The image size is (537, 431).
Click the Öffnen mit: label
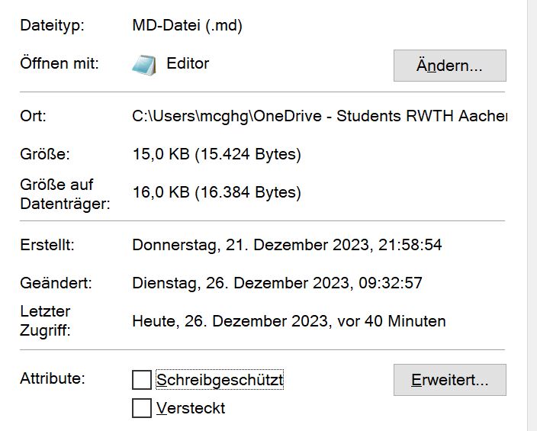point(59,63)
